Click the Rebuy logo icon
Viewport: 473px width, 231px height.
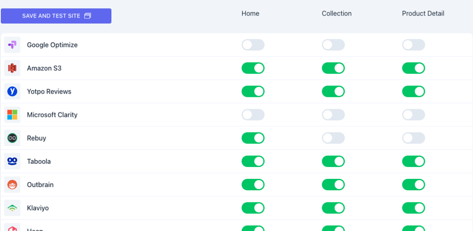12,138
